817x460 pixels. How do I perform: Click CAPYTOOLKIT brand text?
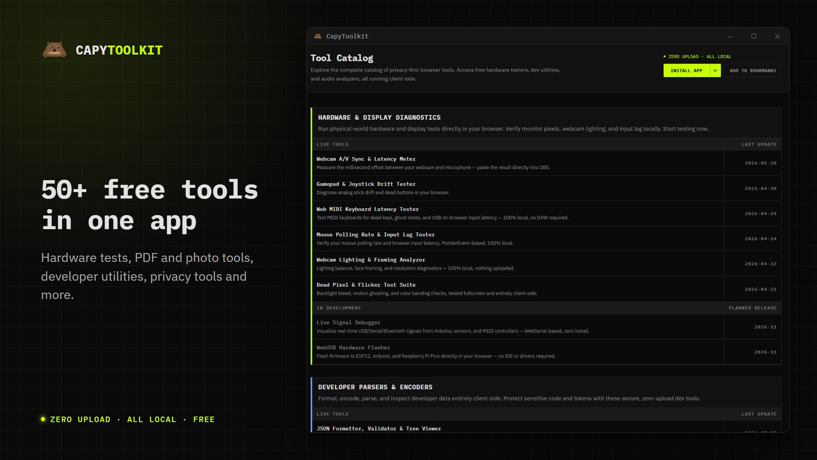click(x=119, y=50)
